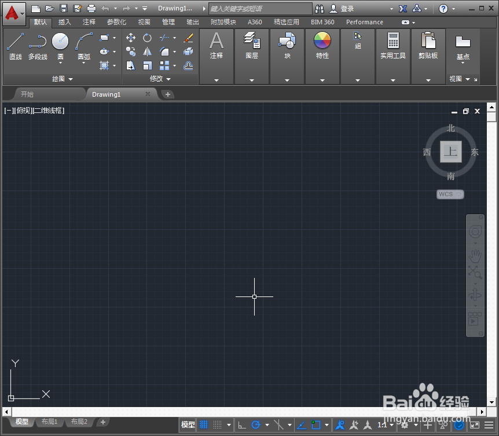
Task: Toggle drawing grid display in status bar
Action: [204, 424]
